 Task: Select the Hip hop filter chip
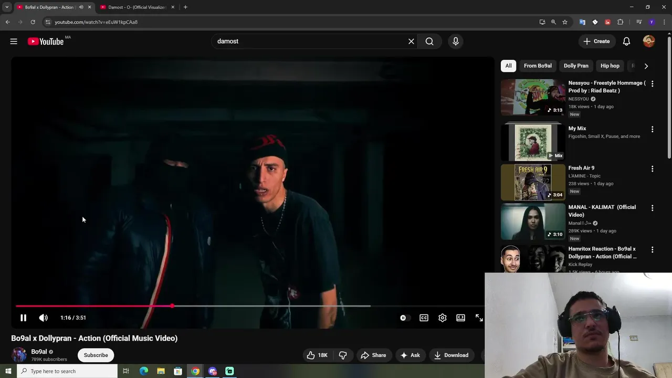pos(610,66)
